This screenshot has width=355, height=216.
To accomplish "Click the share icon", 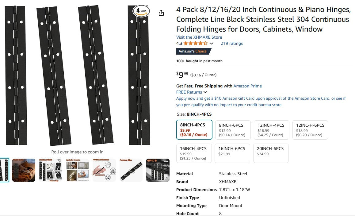I will [x=161, y=13].
